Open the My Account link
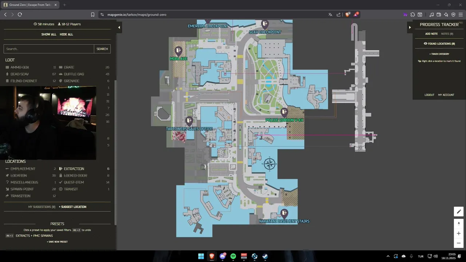The height and width of the screenshot is (262, 466). click(x=446, y=95)
